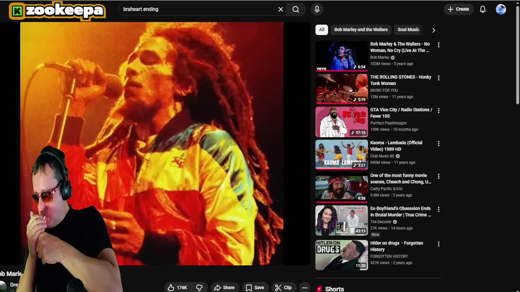Open options menu for No Woman, No Cry video
Image resolution: width=520 pixels, height=292 pixels.
click(x=438, y=45)
